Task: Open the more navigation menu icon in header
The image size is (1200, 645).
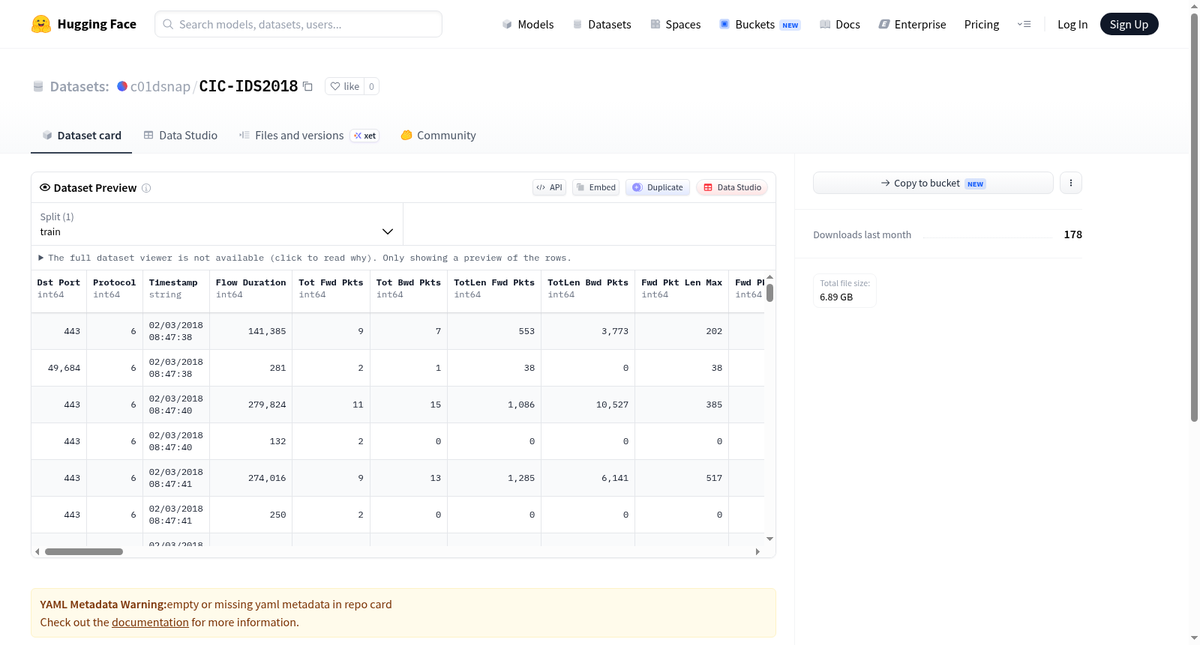Action: point(1024,24)
